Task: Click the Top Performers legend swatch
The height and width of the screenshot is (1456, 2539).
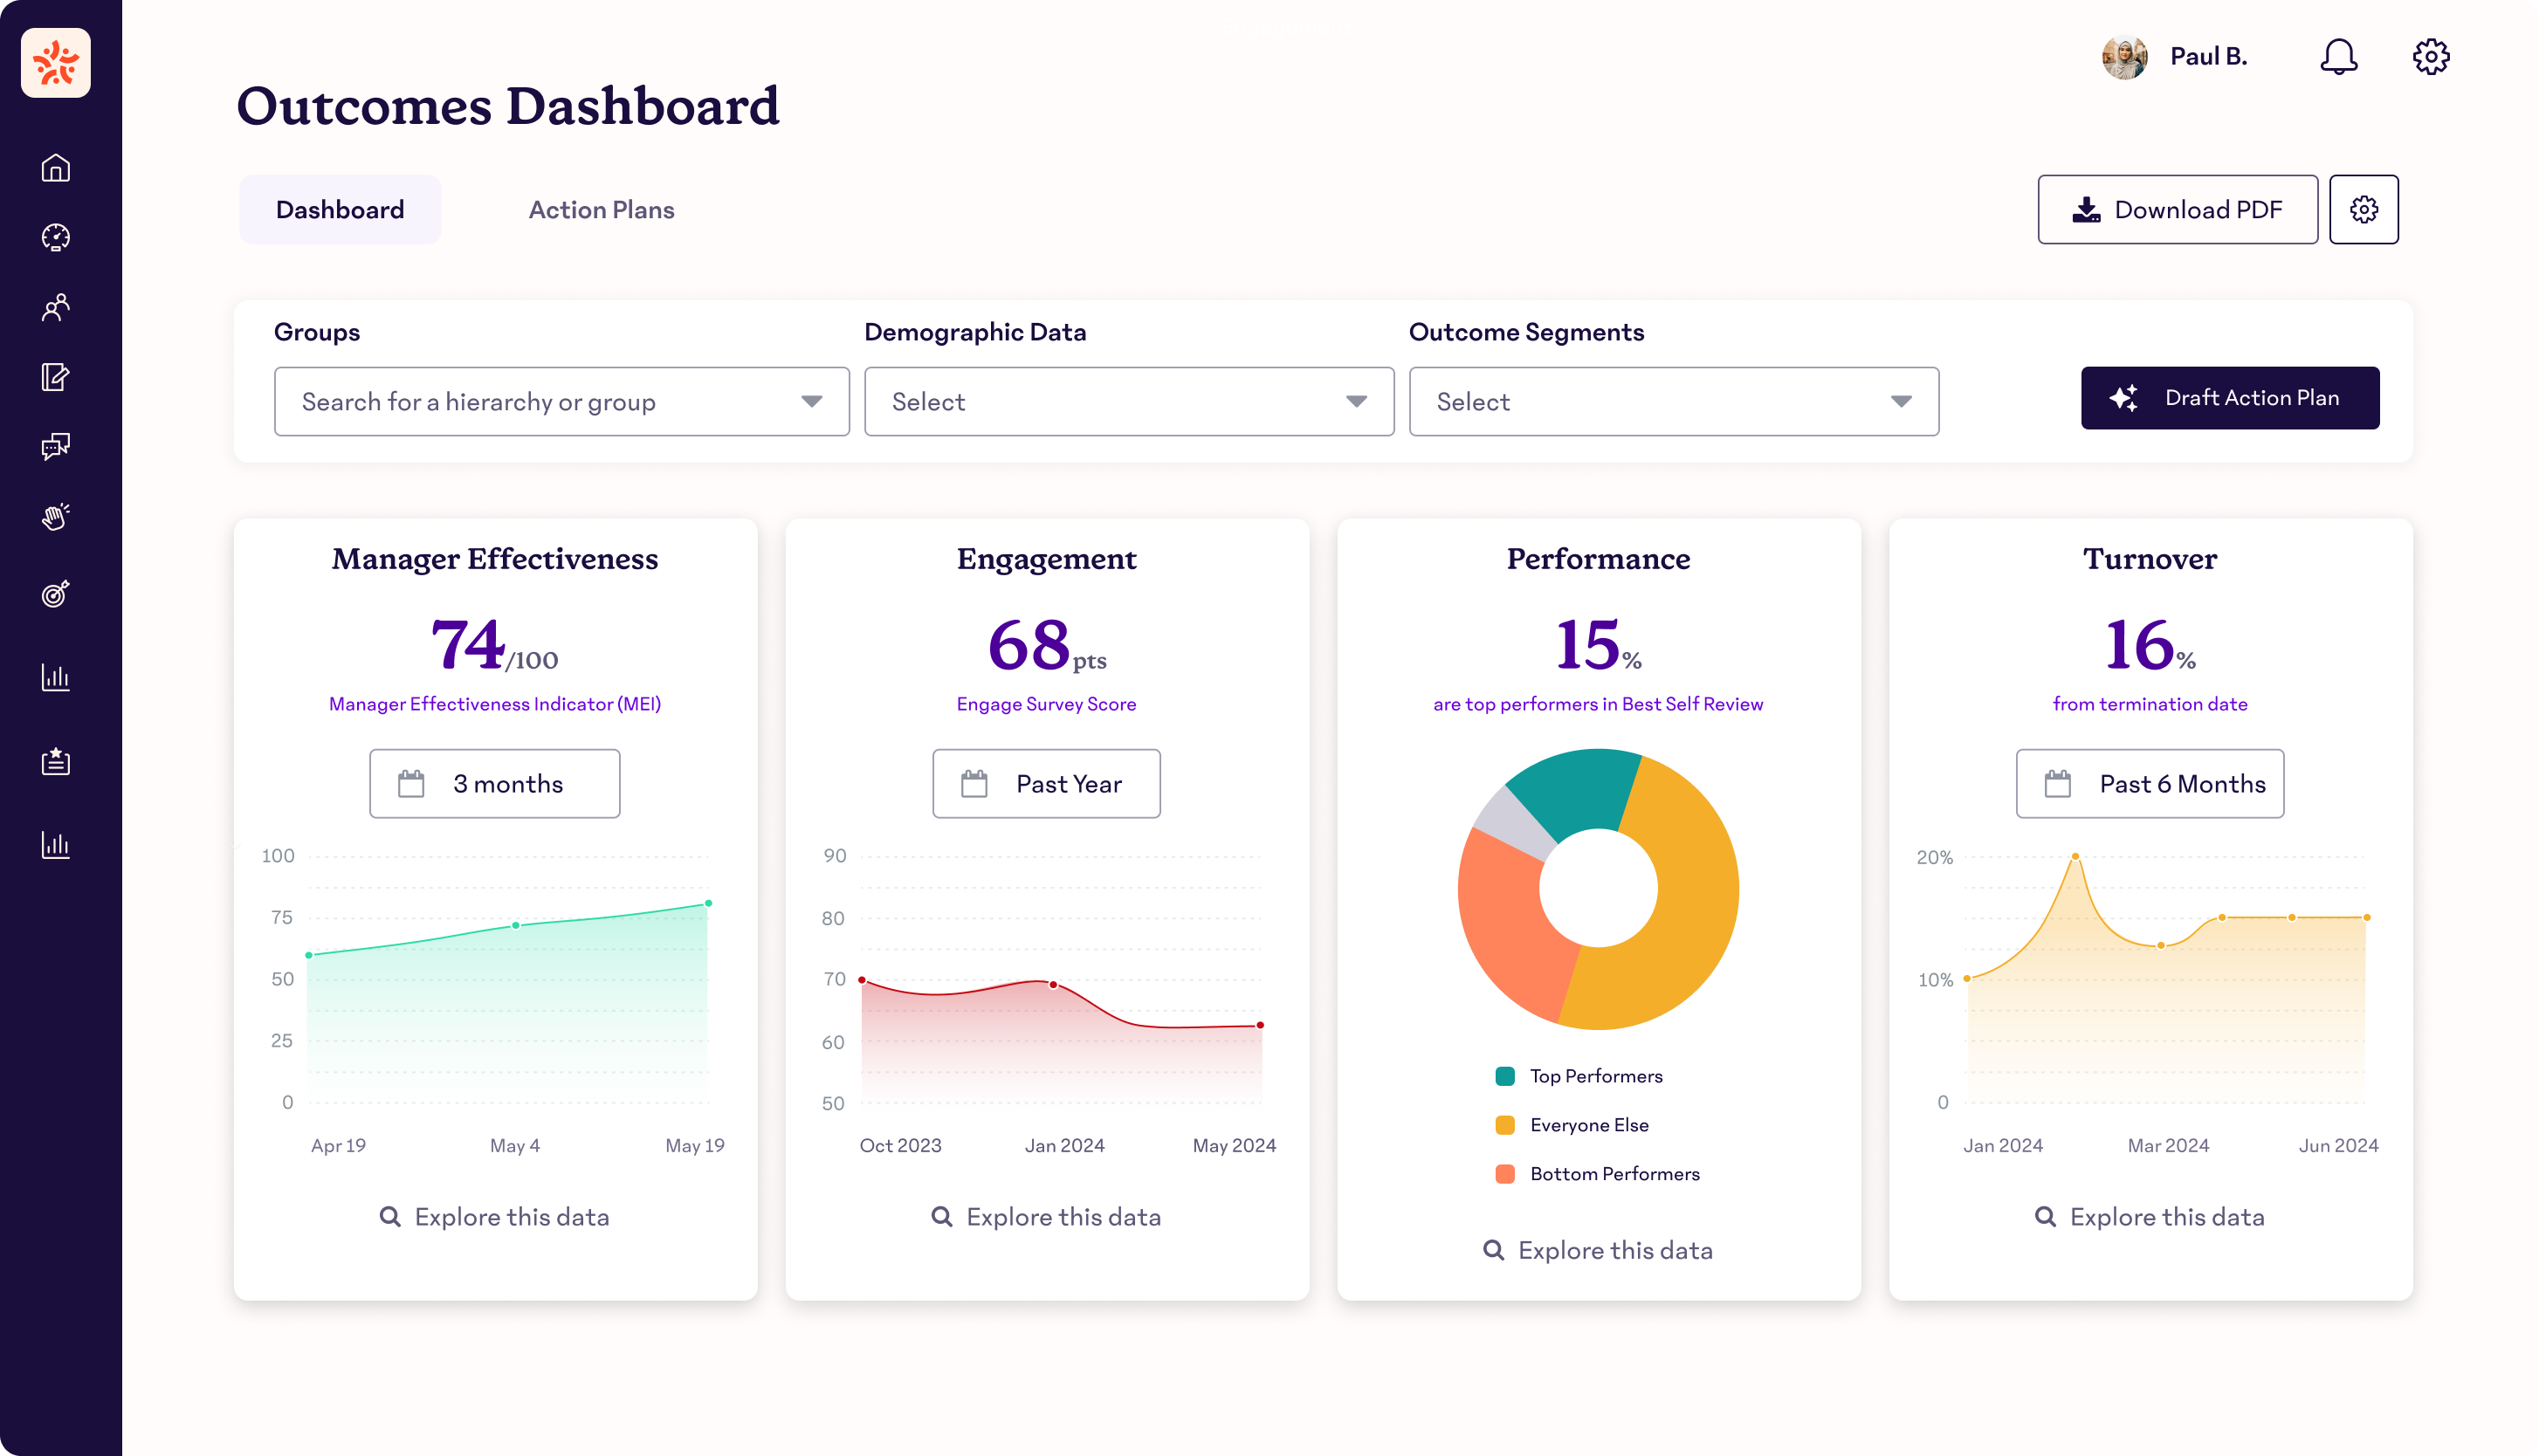Action: [1505, 1076]
